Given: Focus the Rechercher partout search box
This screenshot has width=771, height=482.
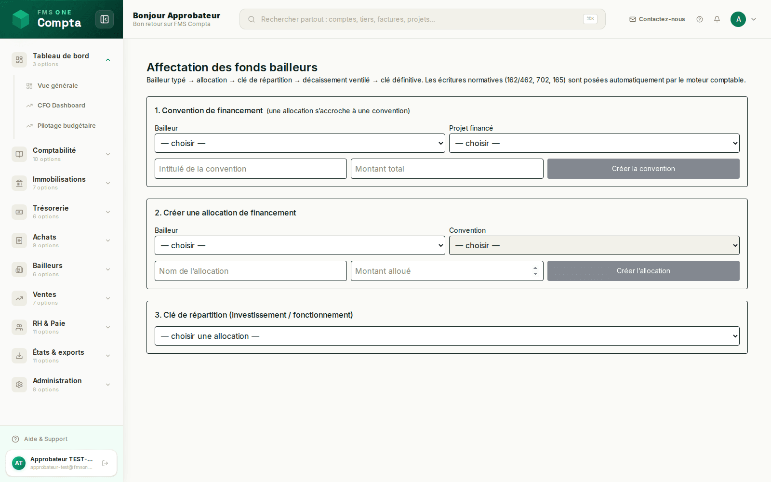Looking at the screenshot, I should pos(422,19).
